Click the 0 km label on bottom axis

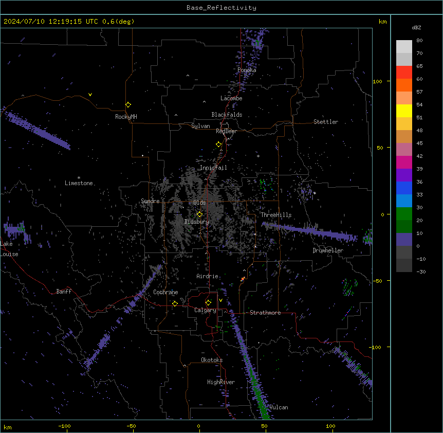point(198,426)
